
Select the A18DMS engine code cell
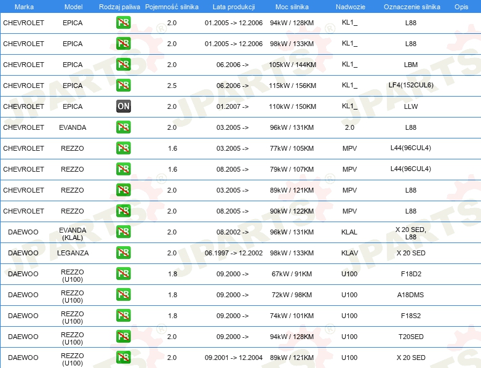pos(410,295)
